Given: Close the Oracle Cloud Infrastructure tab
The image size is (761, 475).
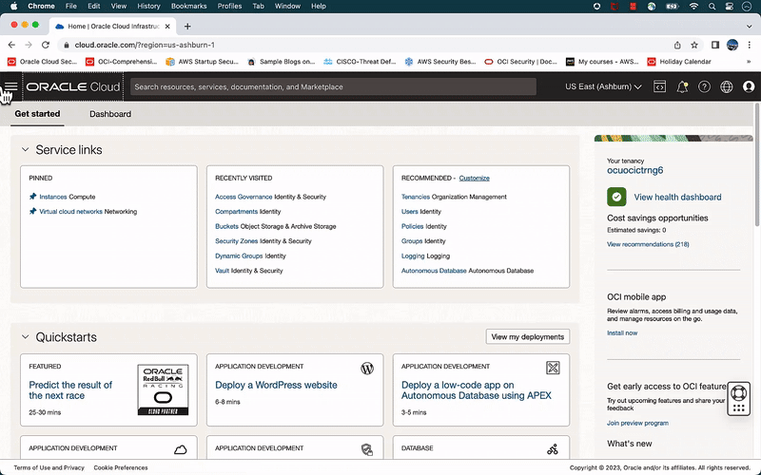Looking at the screenshot, I should click(x=167, y=27).
